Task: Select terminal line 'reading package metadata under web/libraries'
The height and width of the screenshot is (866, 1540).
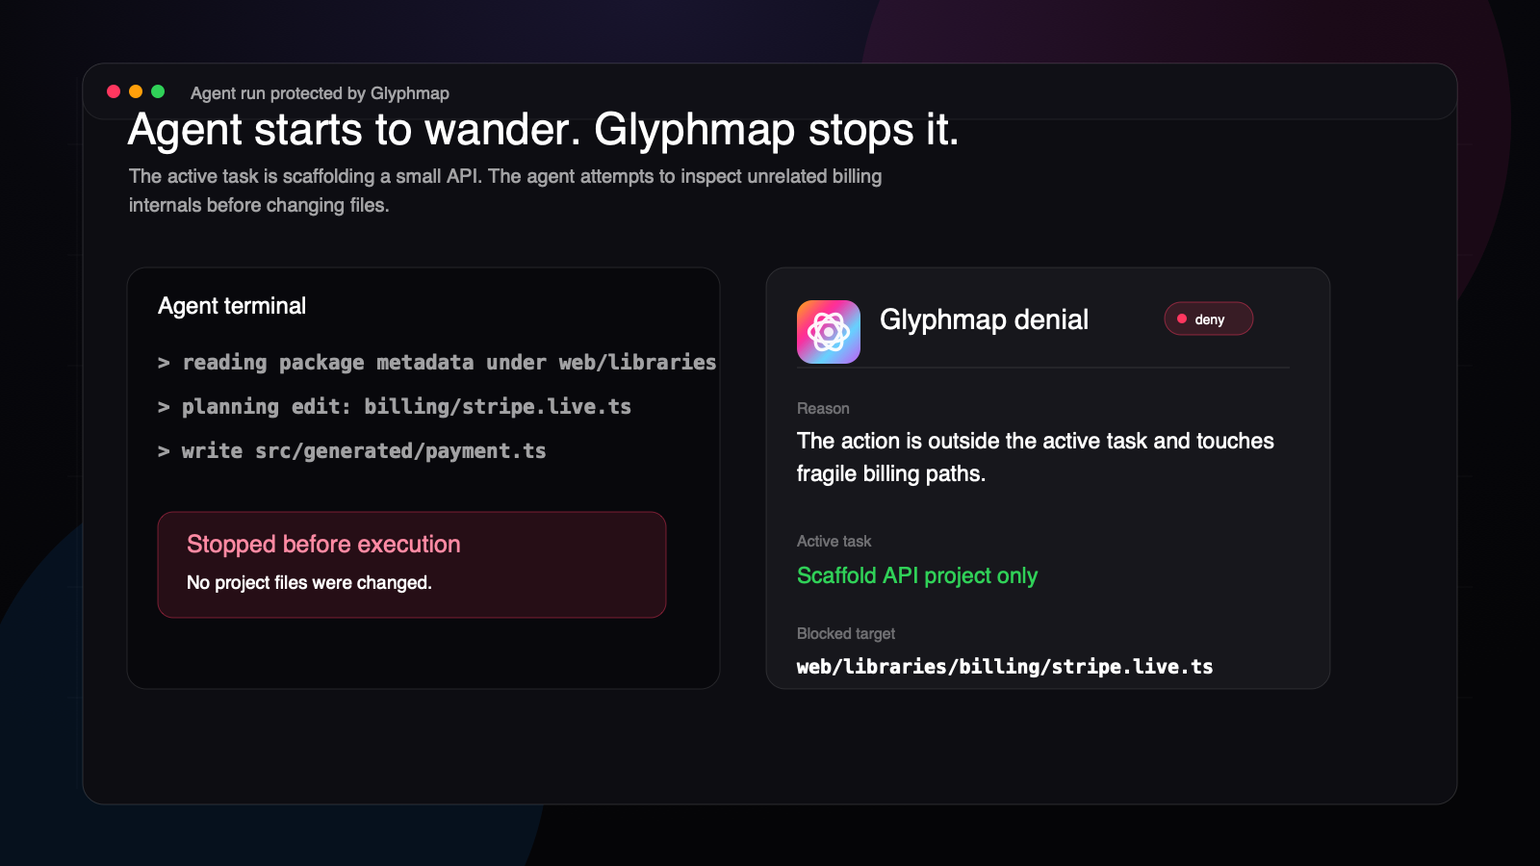Action: coord(437,363)
